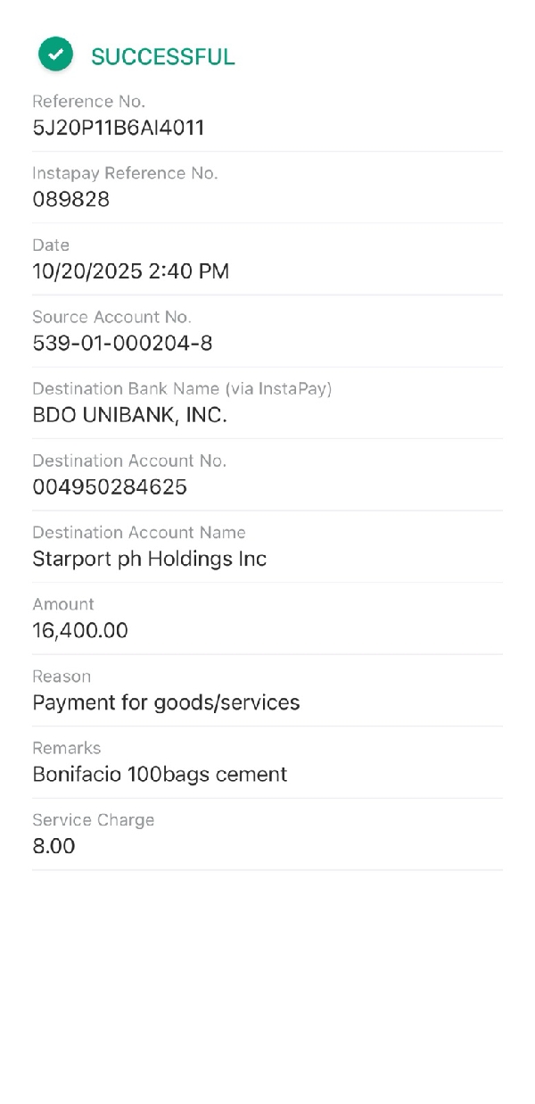
Task: Select Instapay reference value 089828
Action: [71, 200]
